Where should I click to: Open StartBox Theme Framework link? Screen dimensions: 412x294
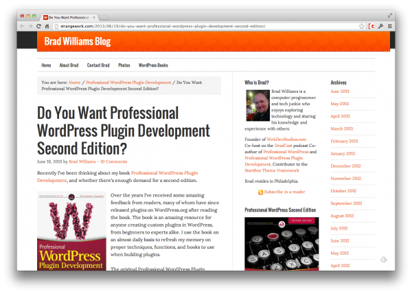click(272, 170)
